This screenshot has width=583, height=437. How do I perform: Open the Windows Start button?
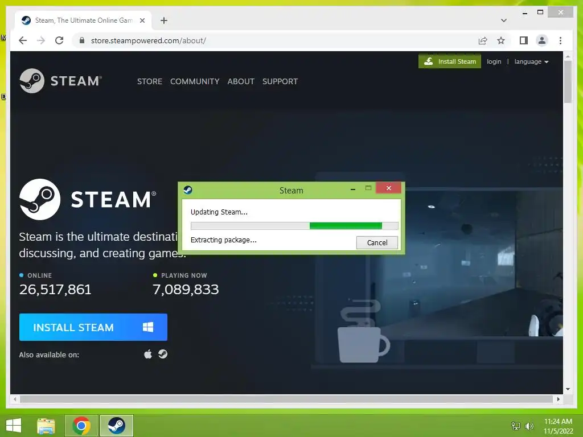point(14,426)
